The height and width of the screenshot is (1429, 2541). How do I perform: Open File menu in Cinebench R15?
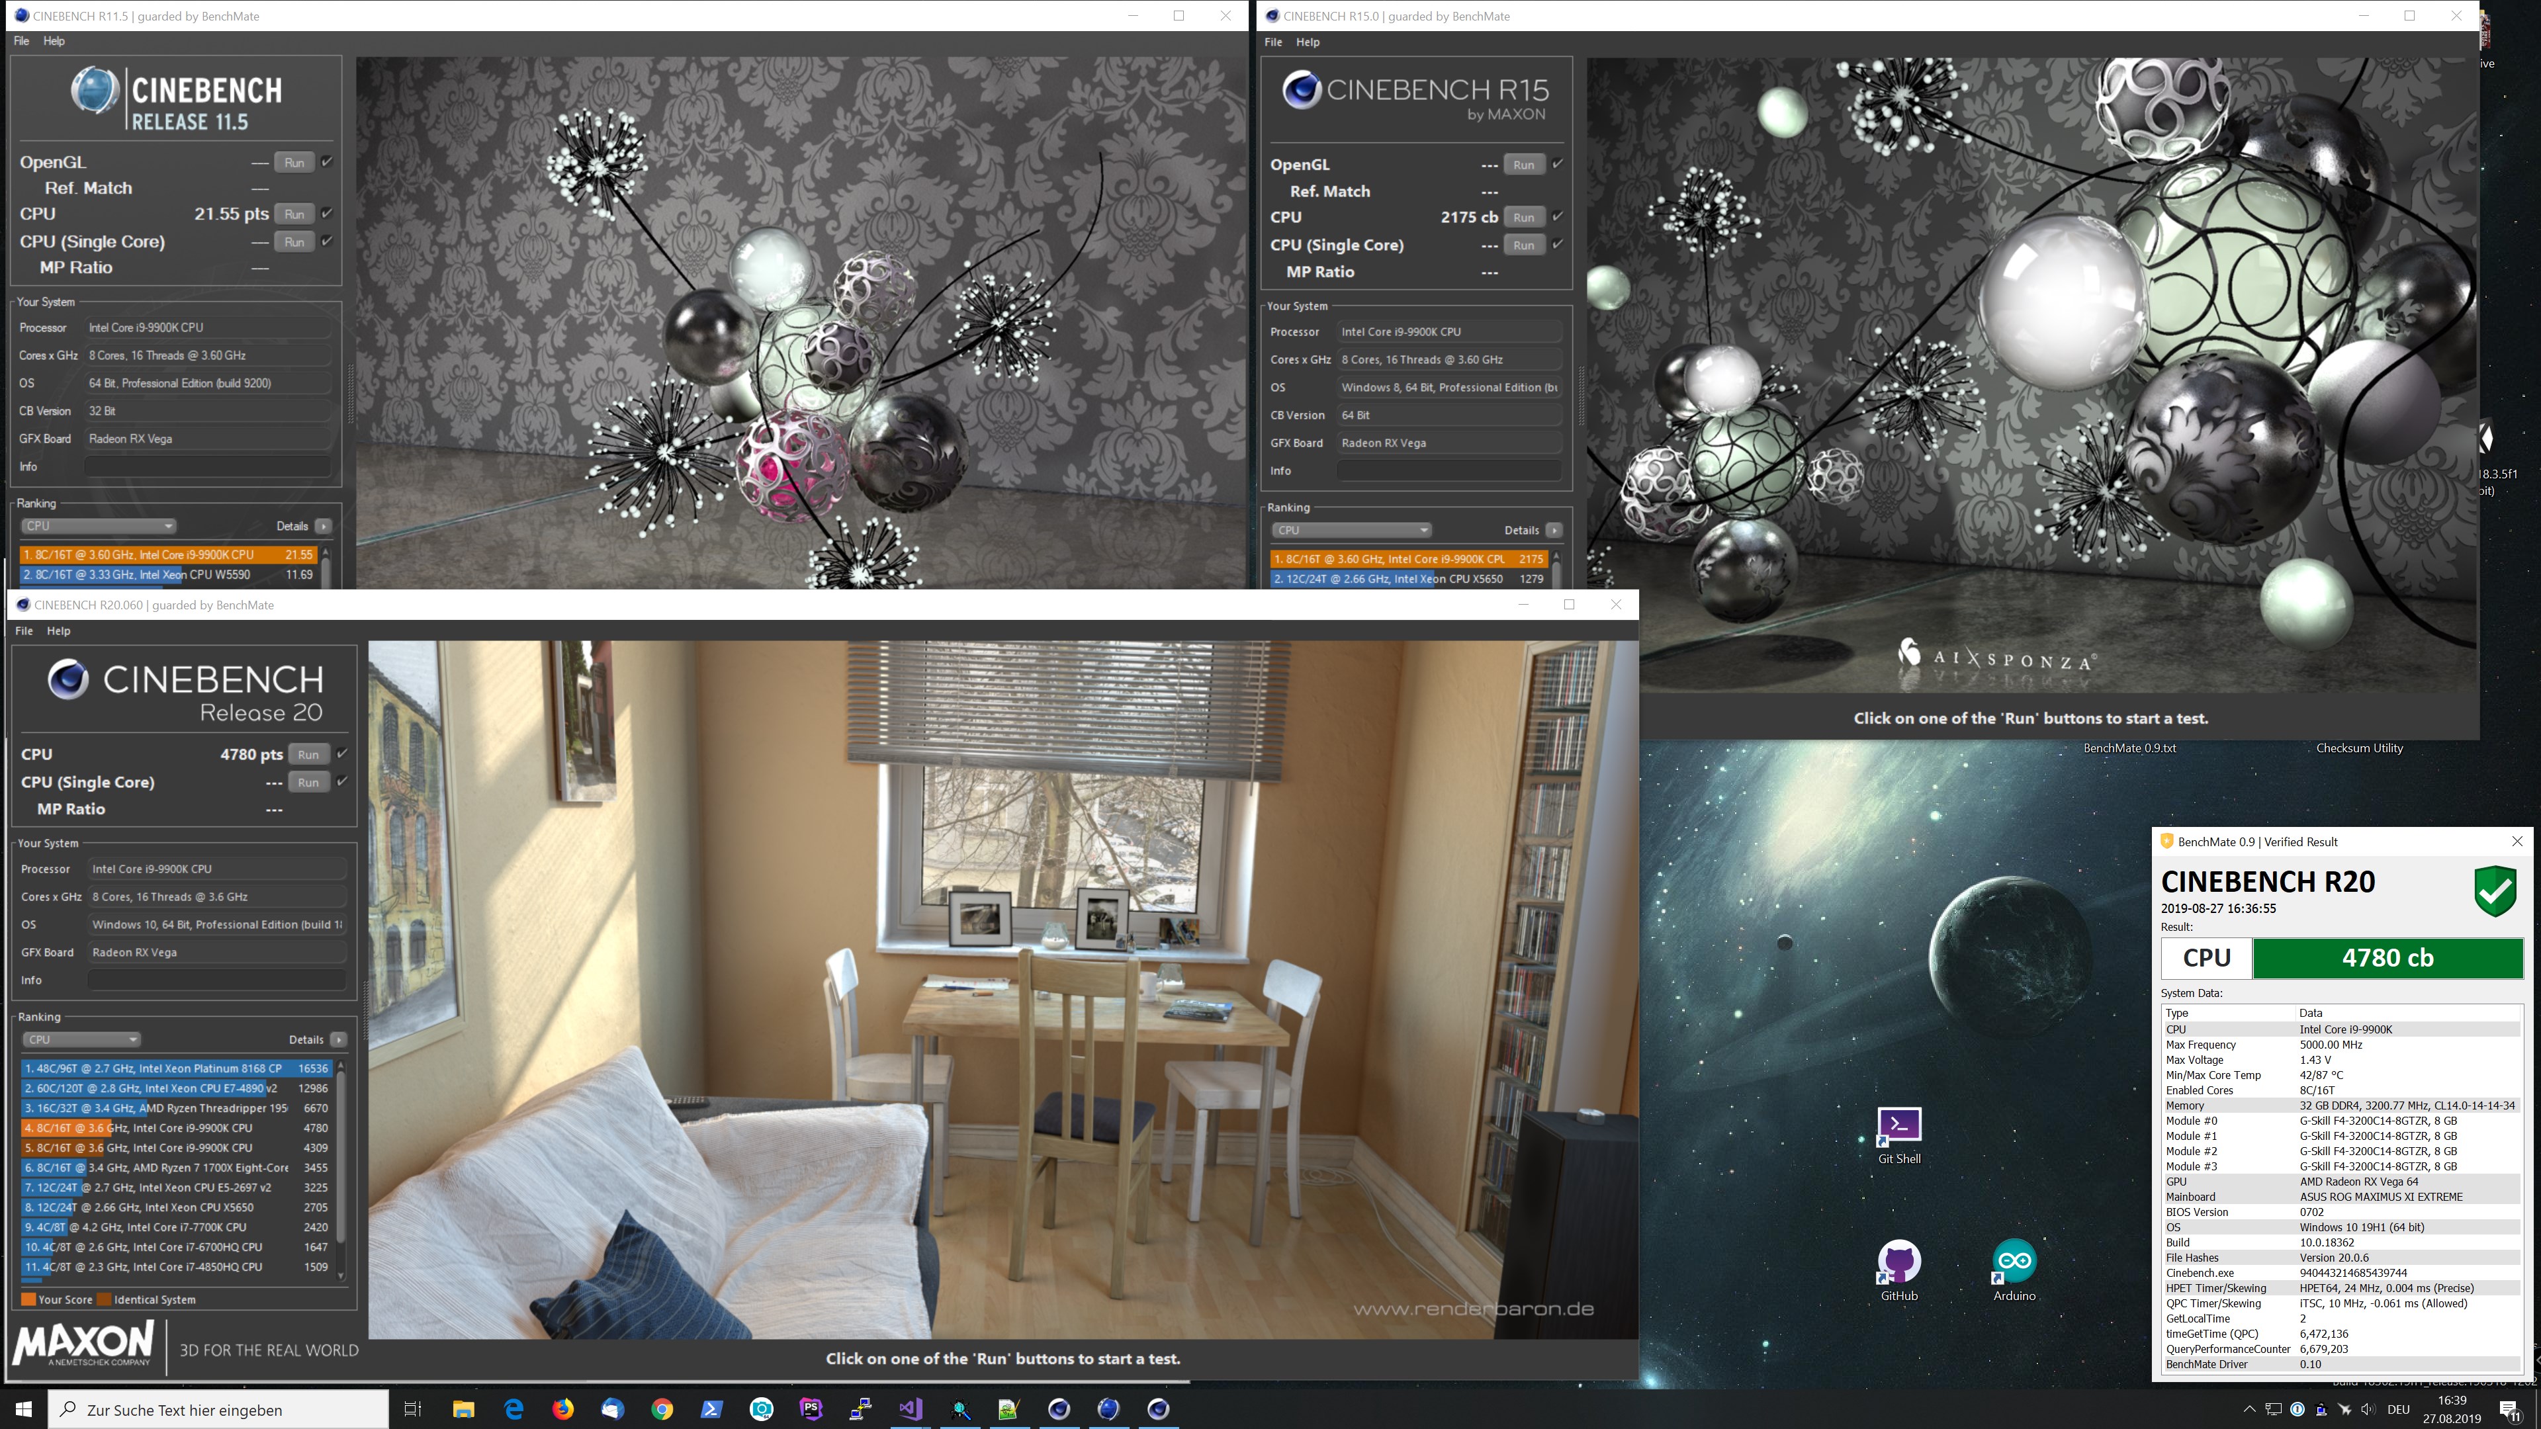tap(1273, 42)
